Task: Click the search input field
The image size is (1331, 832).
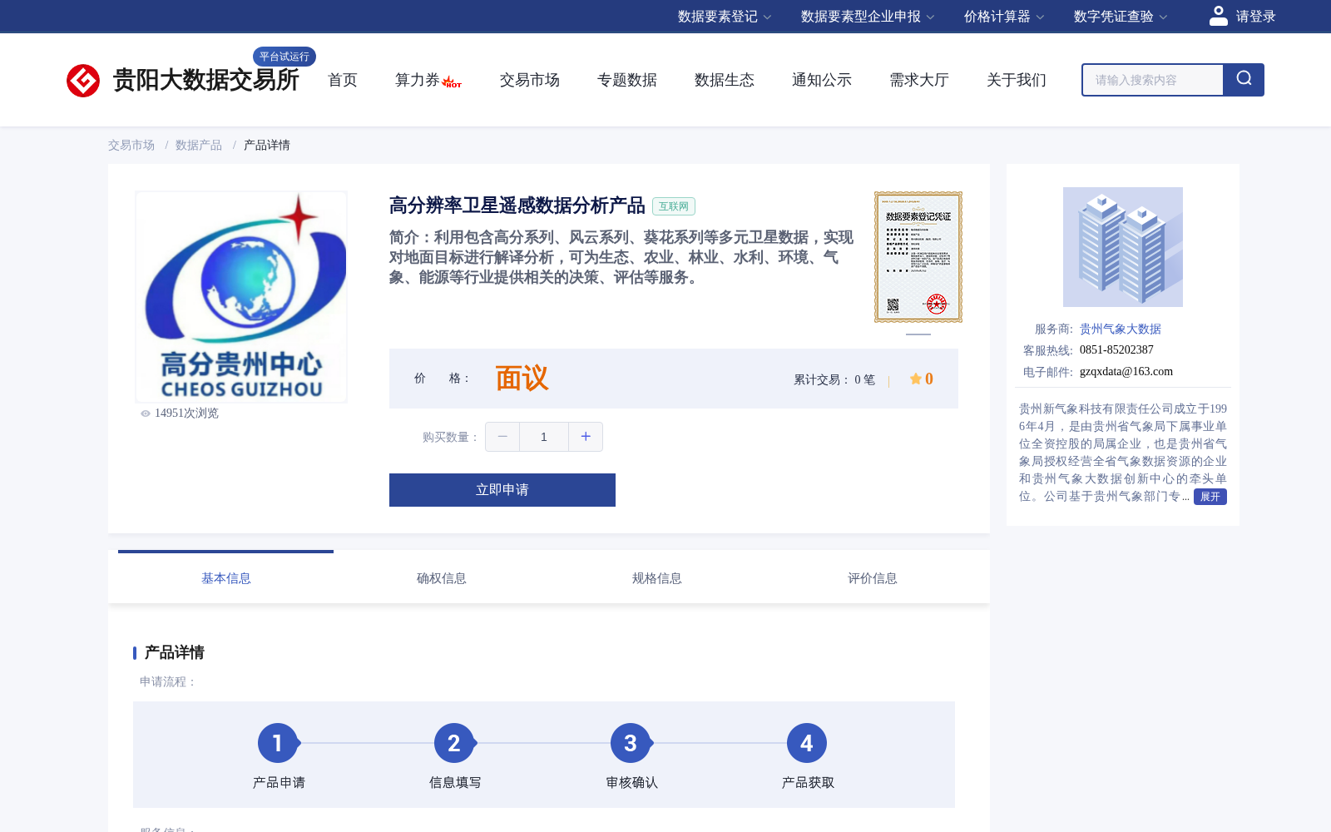Action: pyautogui.click(x=1153, y=80)
